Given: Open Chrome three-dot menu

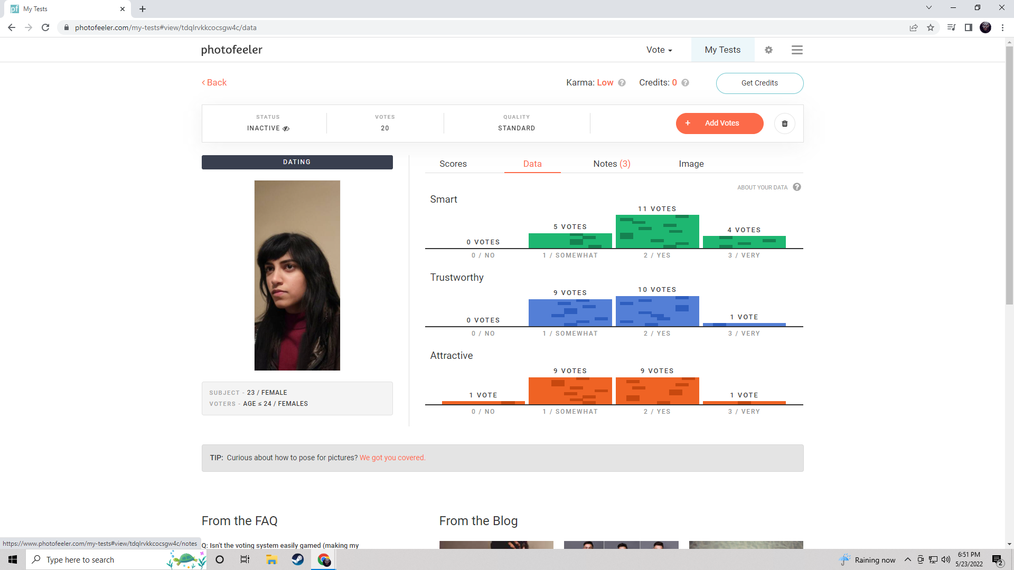Looking at the screenshot, I should [x=1002, y=27].
